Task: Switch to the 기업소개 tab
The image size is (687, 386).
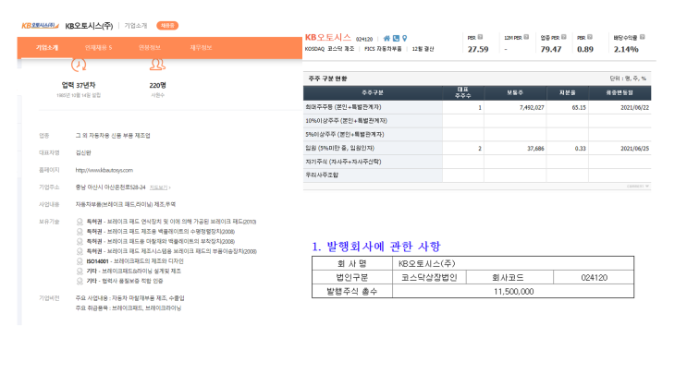Action: (47, 48)
